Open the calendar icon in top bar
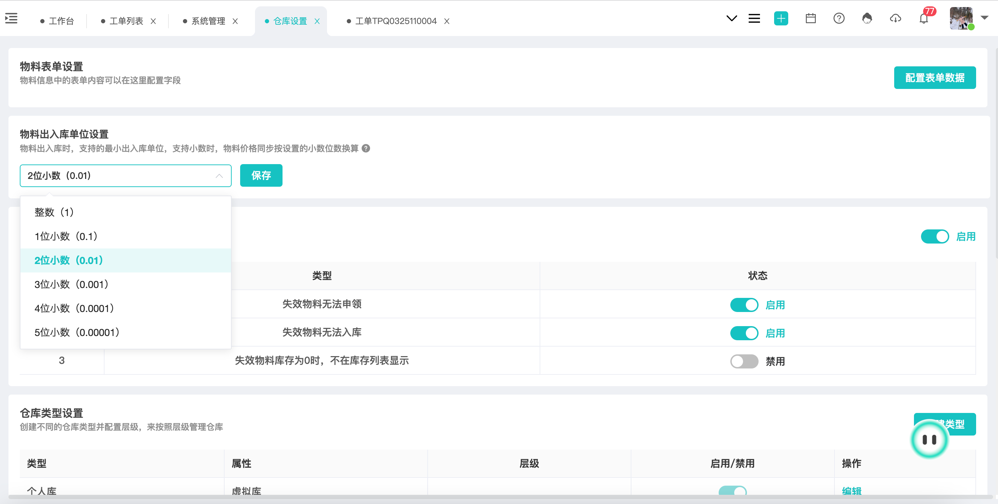This screenshot has width=998, height=504. (810, 18)
